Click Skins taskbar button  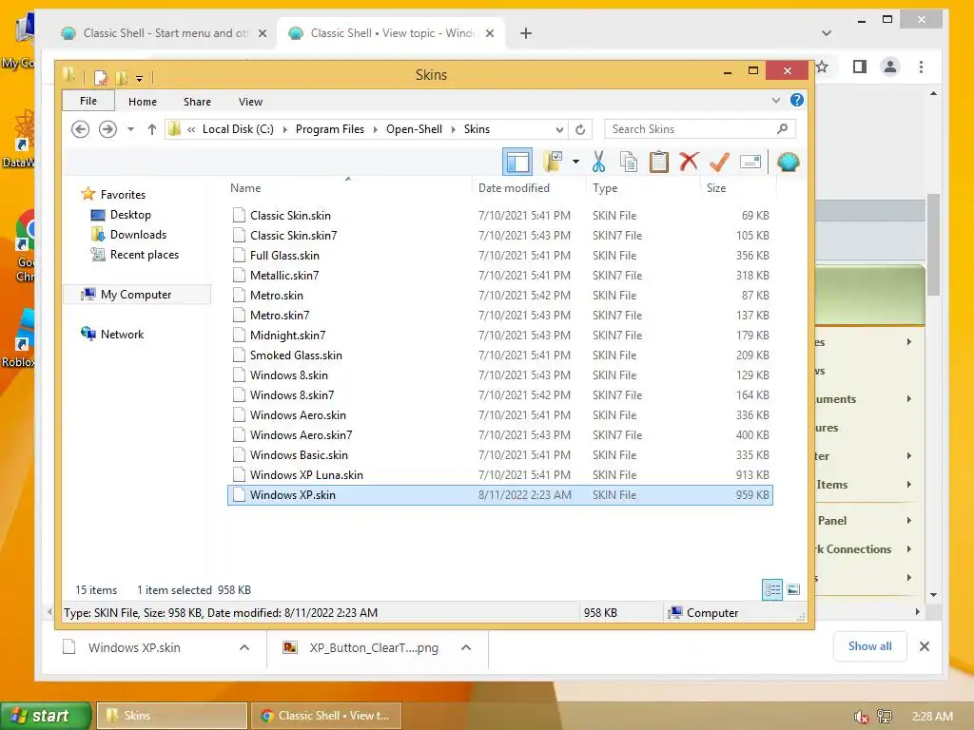(x=171, y=716)
